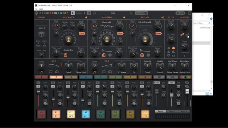Image resolution: width=228 pixels, height=128 pixels.
Task: Select engine tab 7
Action: click(x=130, y=77)
